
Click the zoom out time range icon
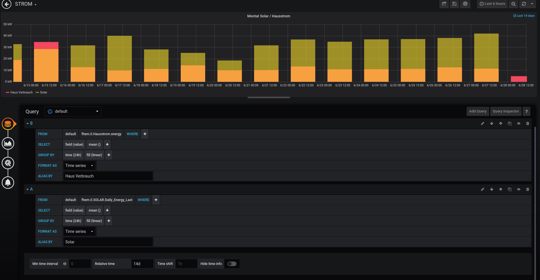pos(513,4)
